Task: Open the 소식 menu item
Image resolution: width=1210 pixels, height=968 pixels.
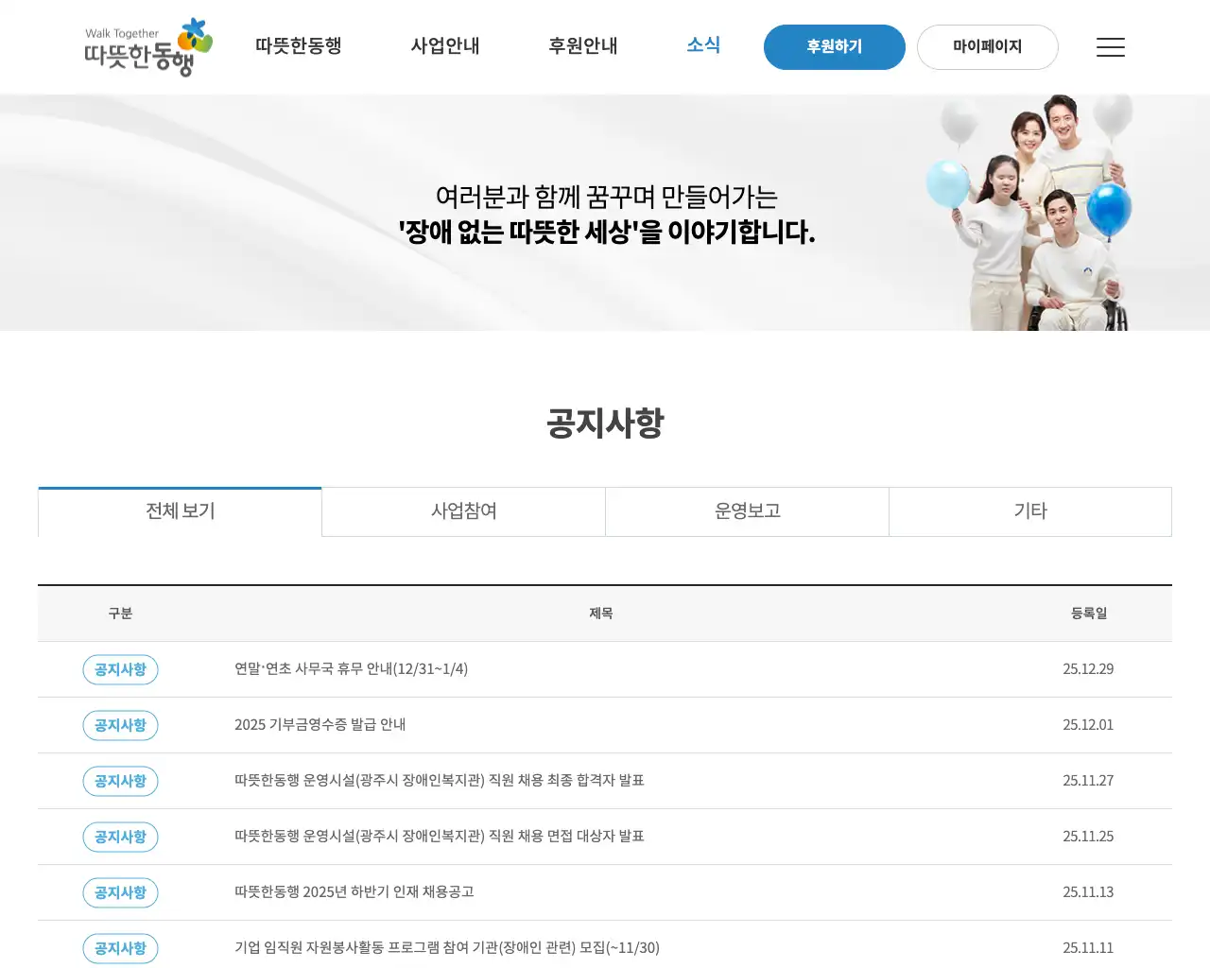Action: (703, 44)
